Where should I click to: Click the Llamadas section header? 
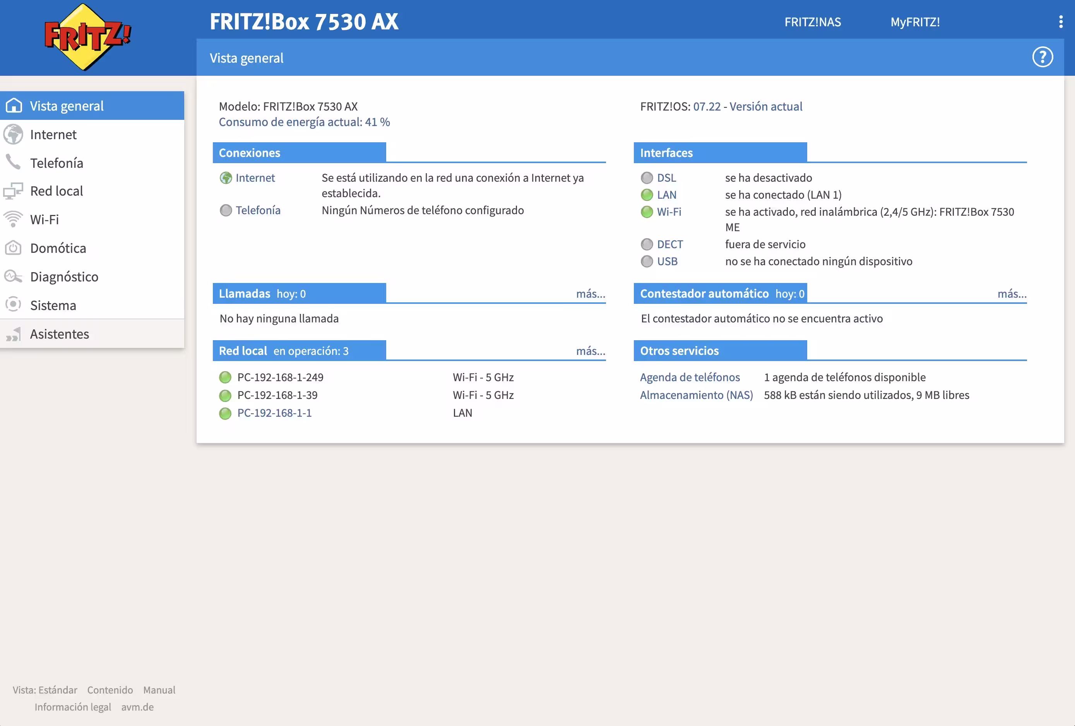pyautogui.click(x=299, y=293)
